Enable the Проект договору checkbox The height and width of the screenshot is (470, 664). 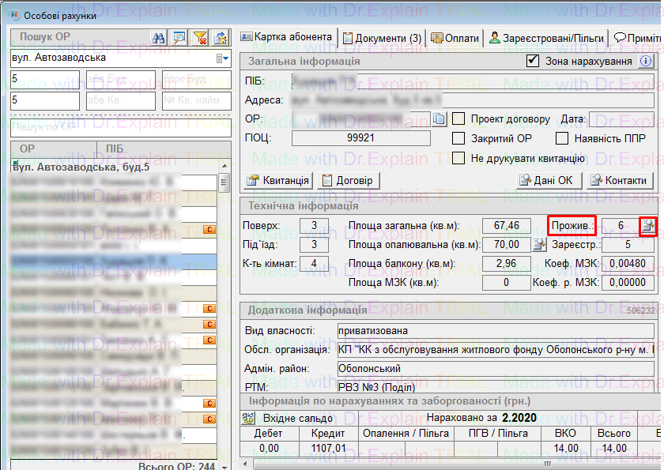[x=458, y=119]
